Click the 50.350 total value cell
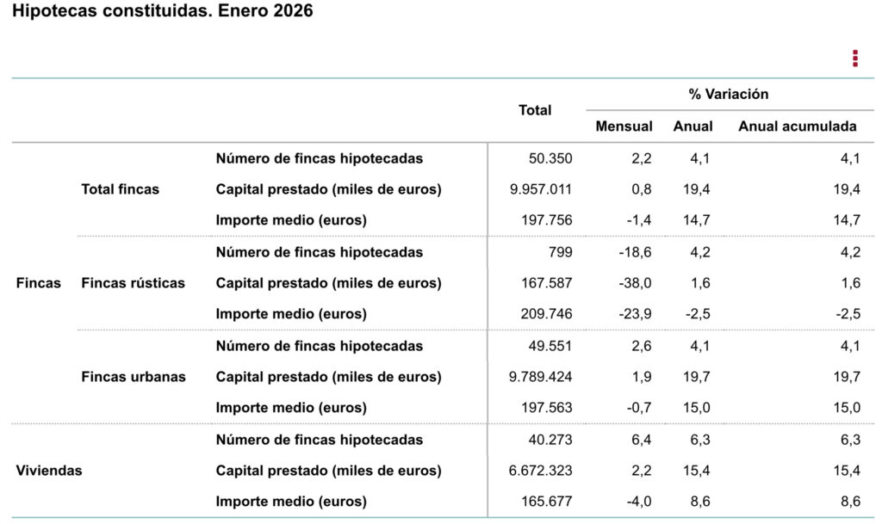The height and width of the screenshot is (524, 882). [x=550, y=158]
